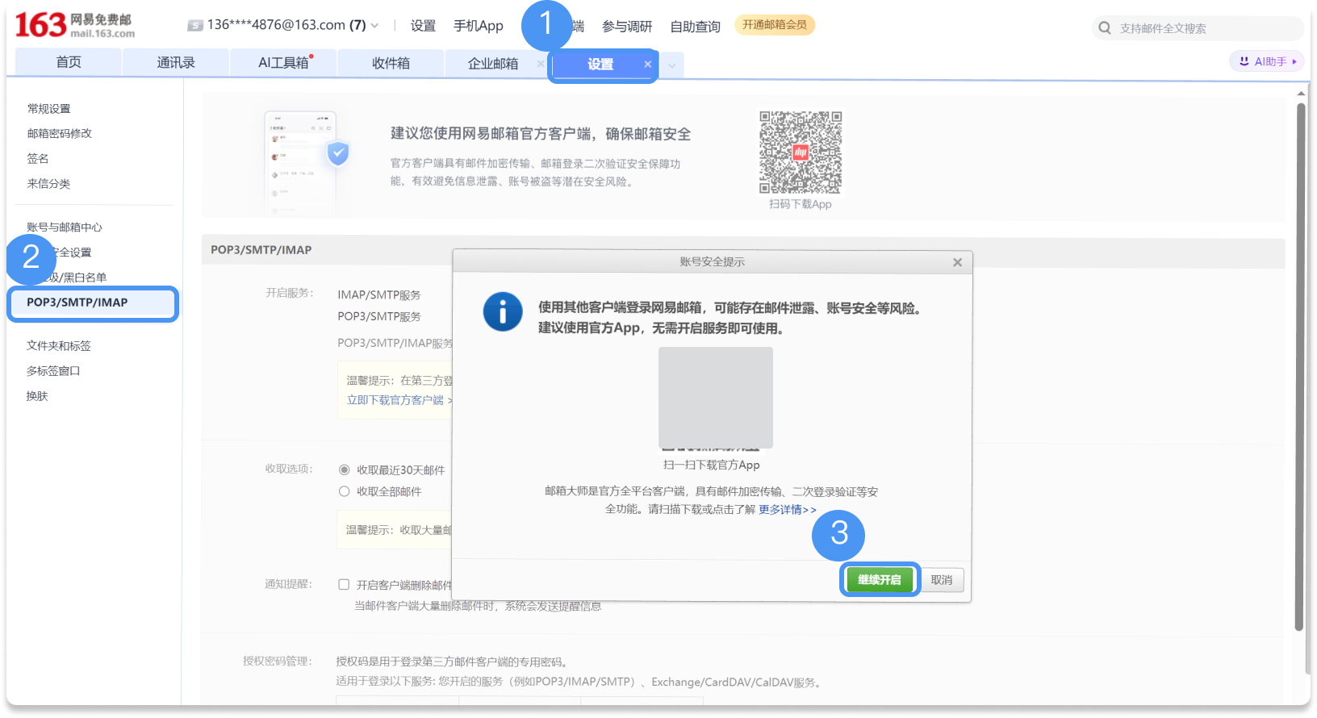Open the 更多详情>> link
Viewport: 1317px width, 718px height.
pos(788,510)
